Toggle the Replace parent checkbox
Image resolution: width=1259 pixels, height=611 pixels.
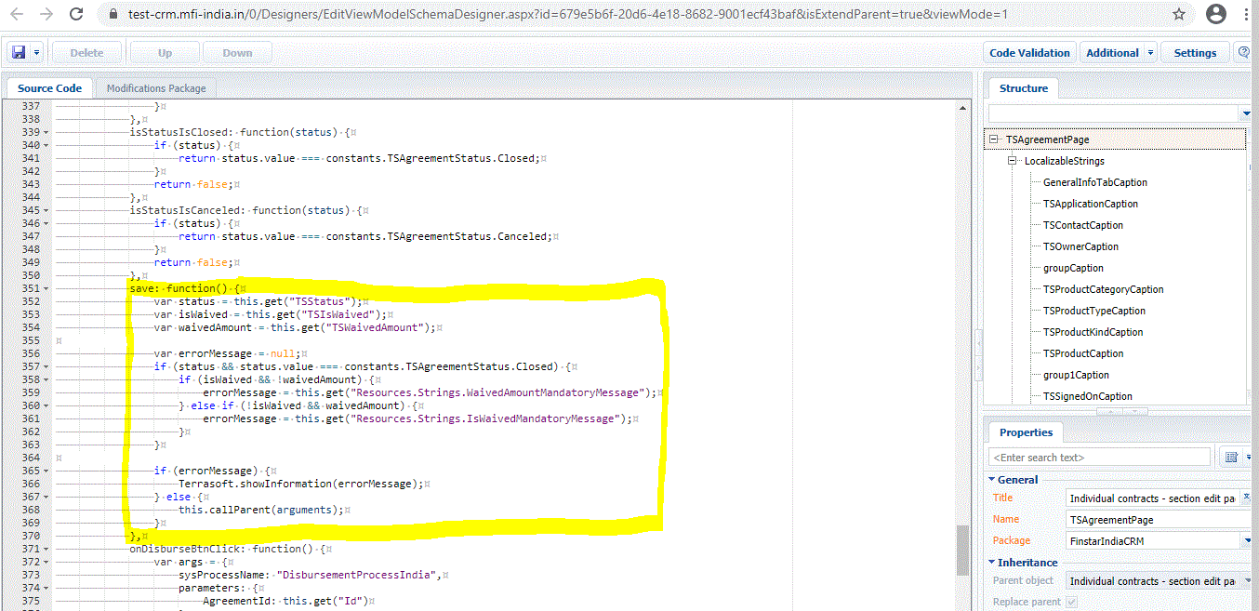coord(1071,602)
